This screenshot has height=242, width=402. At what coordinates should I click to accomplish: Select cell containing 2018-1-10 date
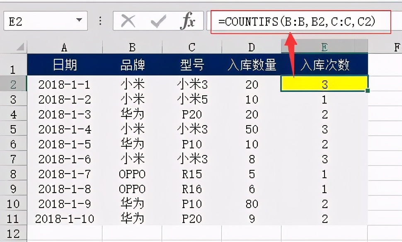pyautogui.click(x=64, y=219)
